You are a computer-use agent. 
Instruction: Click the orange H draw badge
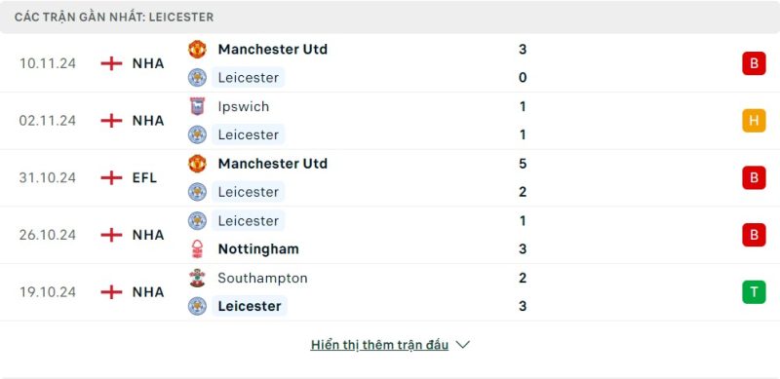(754, 121)
